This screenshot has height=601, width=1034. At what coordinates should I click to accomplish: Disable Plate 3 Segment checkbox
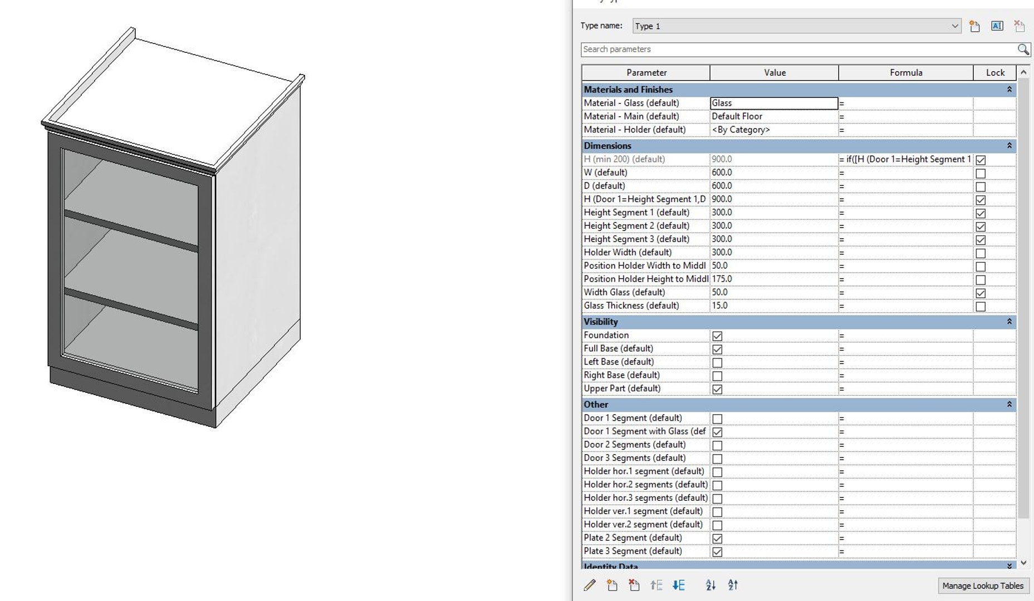(717, 552)
